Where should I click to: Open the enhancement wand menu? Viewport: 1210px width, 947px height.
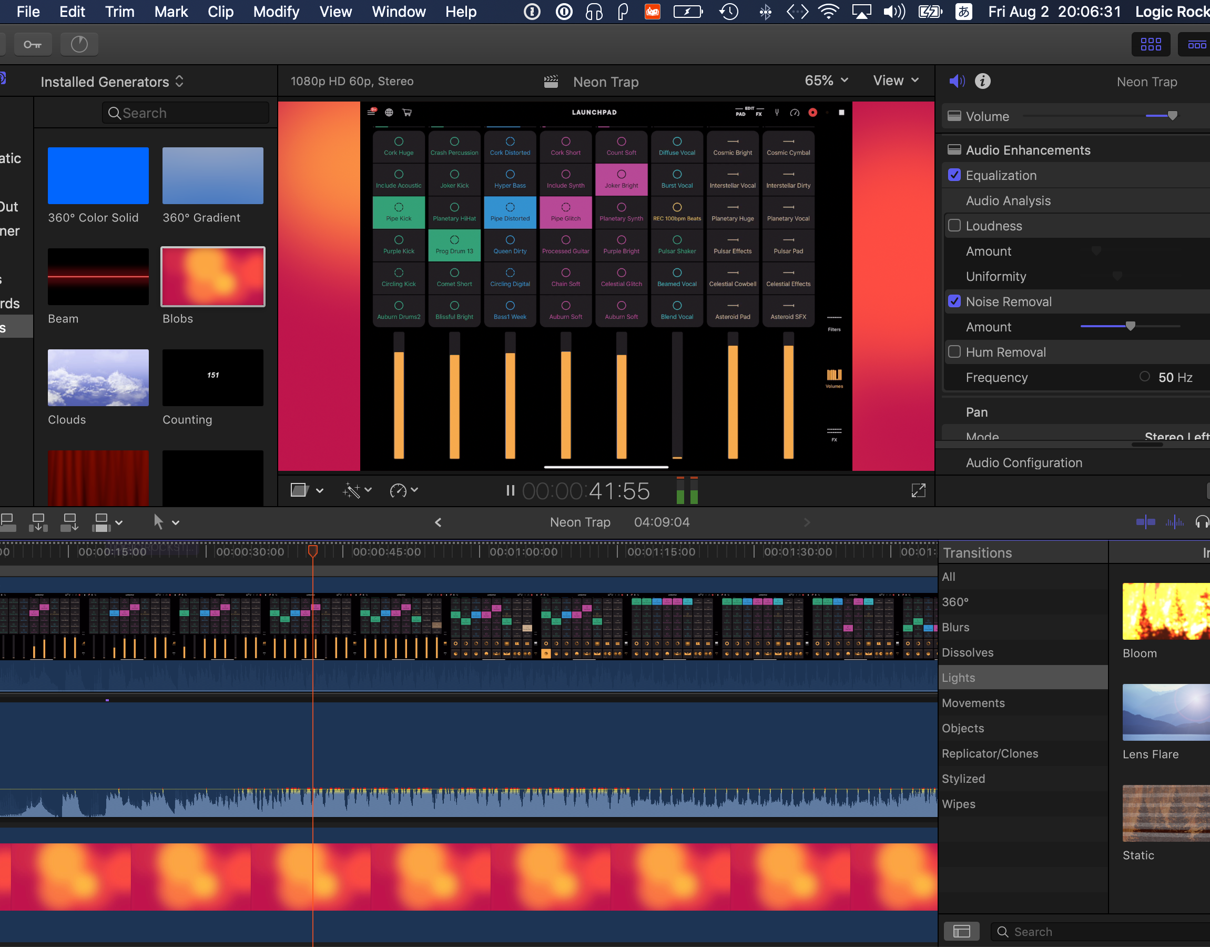point(358,490)
